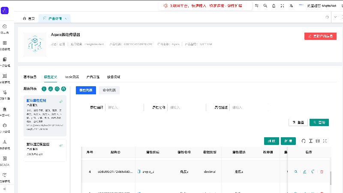
Task: Click the green 查询 search button
Action: click(319, 122)
